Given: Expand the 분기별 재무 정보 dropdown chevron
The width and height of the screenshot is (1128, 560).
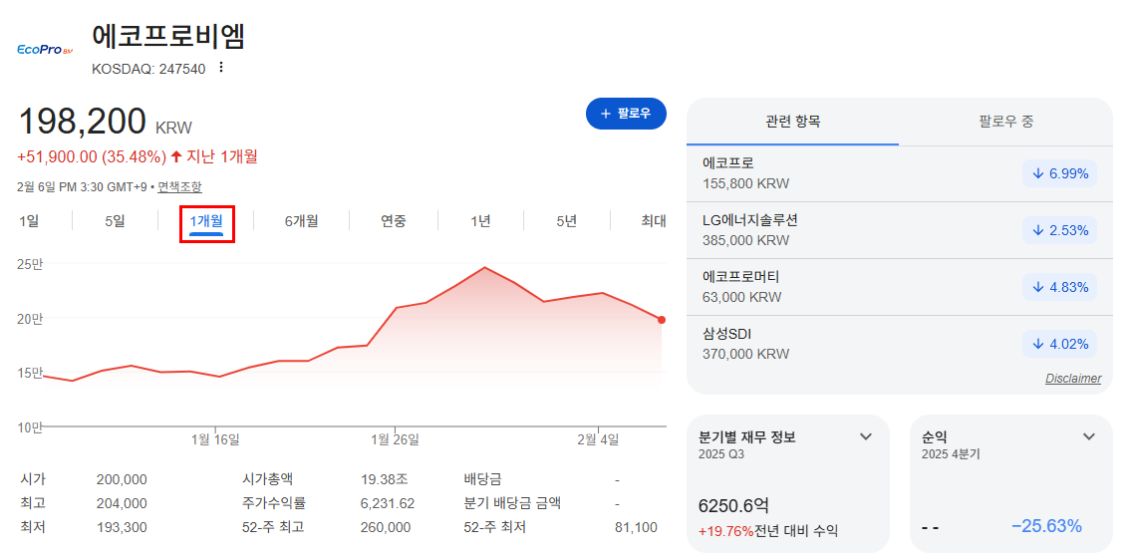Looking at the screenshot, I should 866,436.
